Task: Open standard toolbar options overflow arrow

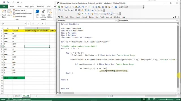Action: [143, 7]
